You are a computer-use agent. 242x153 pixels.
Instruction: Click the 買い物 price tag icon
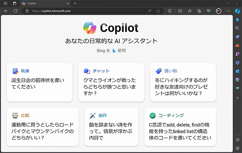158,71
